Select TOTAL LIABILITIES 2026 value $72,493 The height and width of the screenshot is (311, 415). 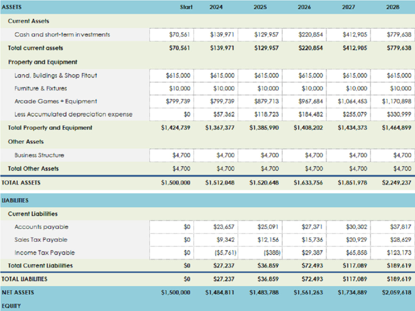coord(312,279)
